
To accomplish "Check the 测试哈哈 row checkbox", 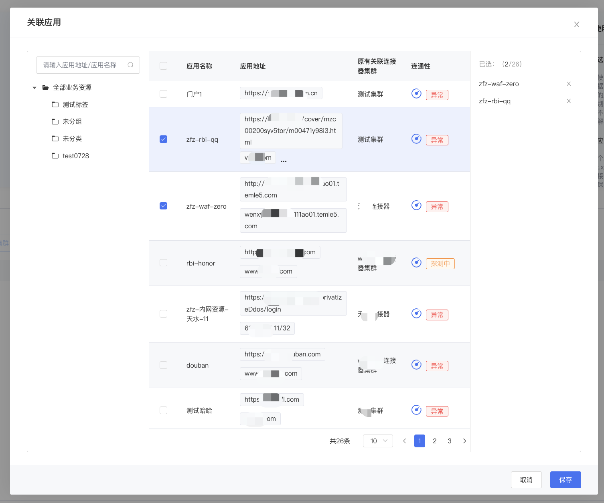I will coord(163,410).
